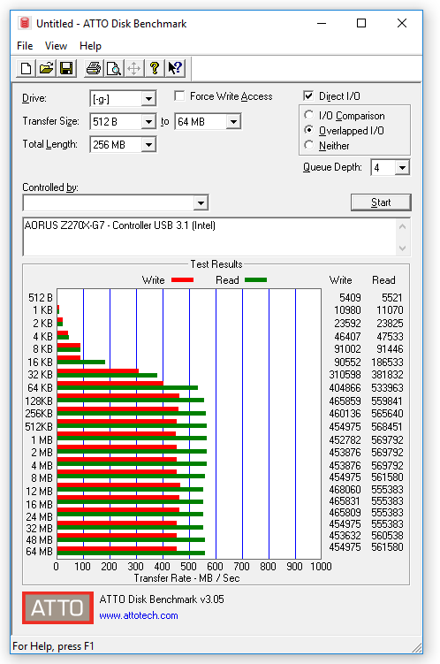Click the red Write legend swatch
Screen dimensions: 440x664
[x=182, y=280]
